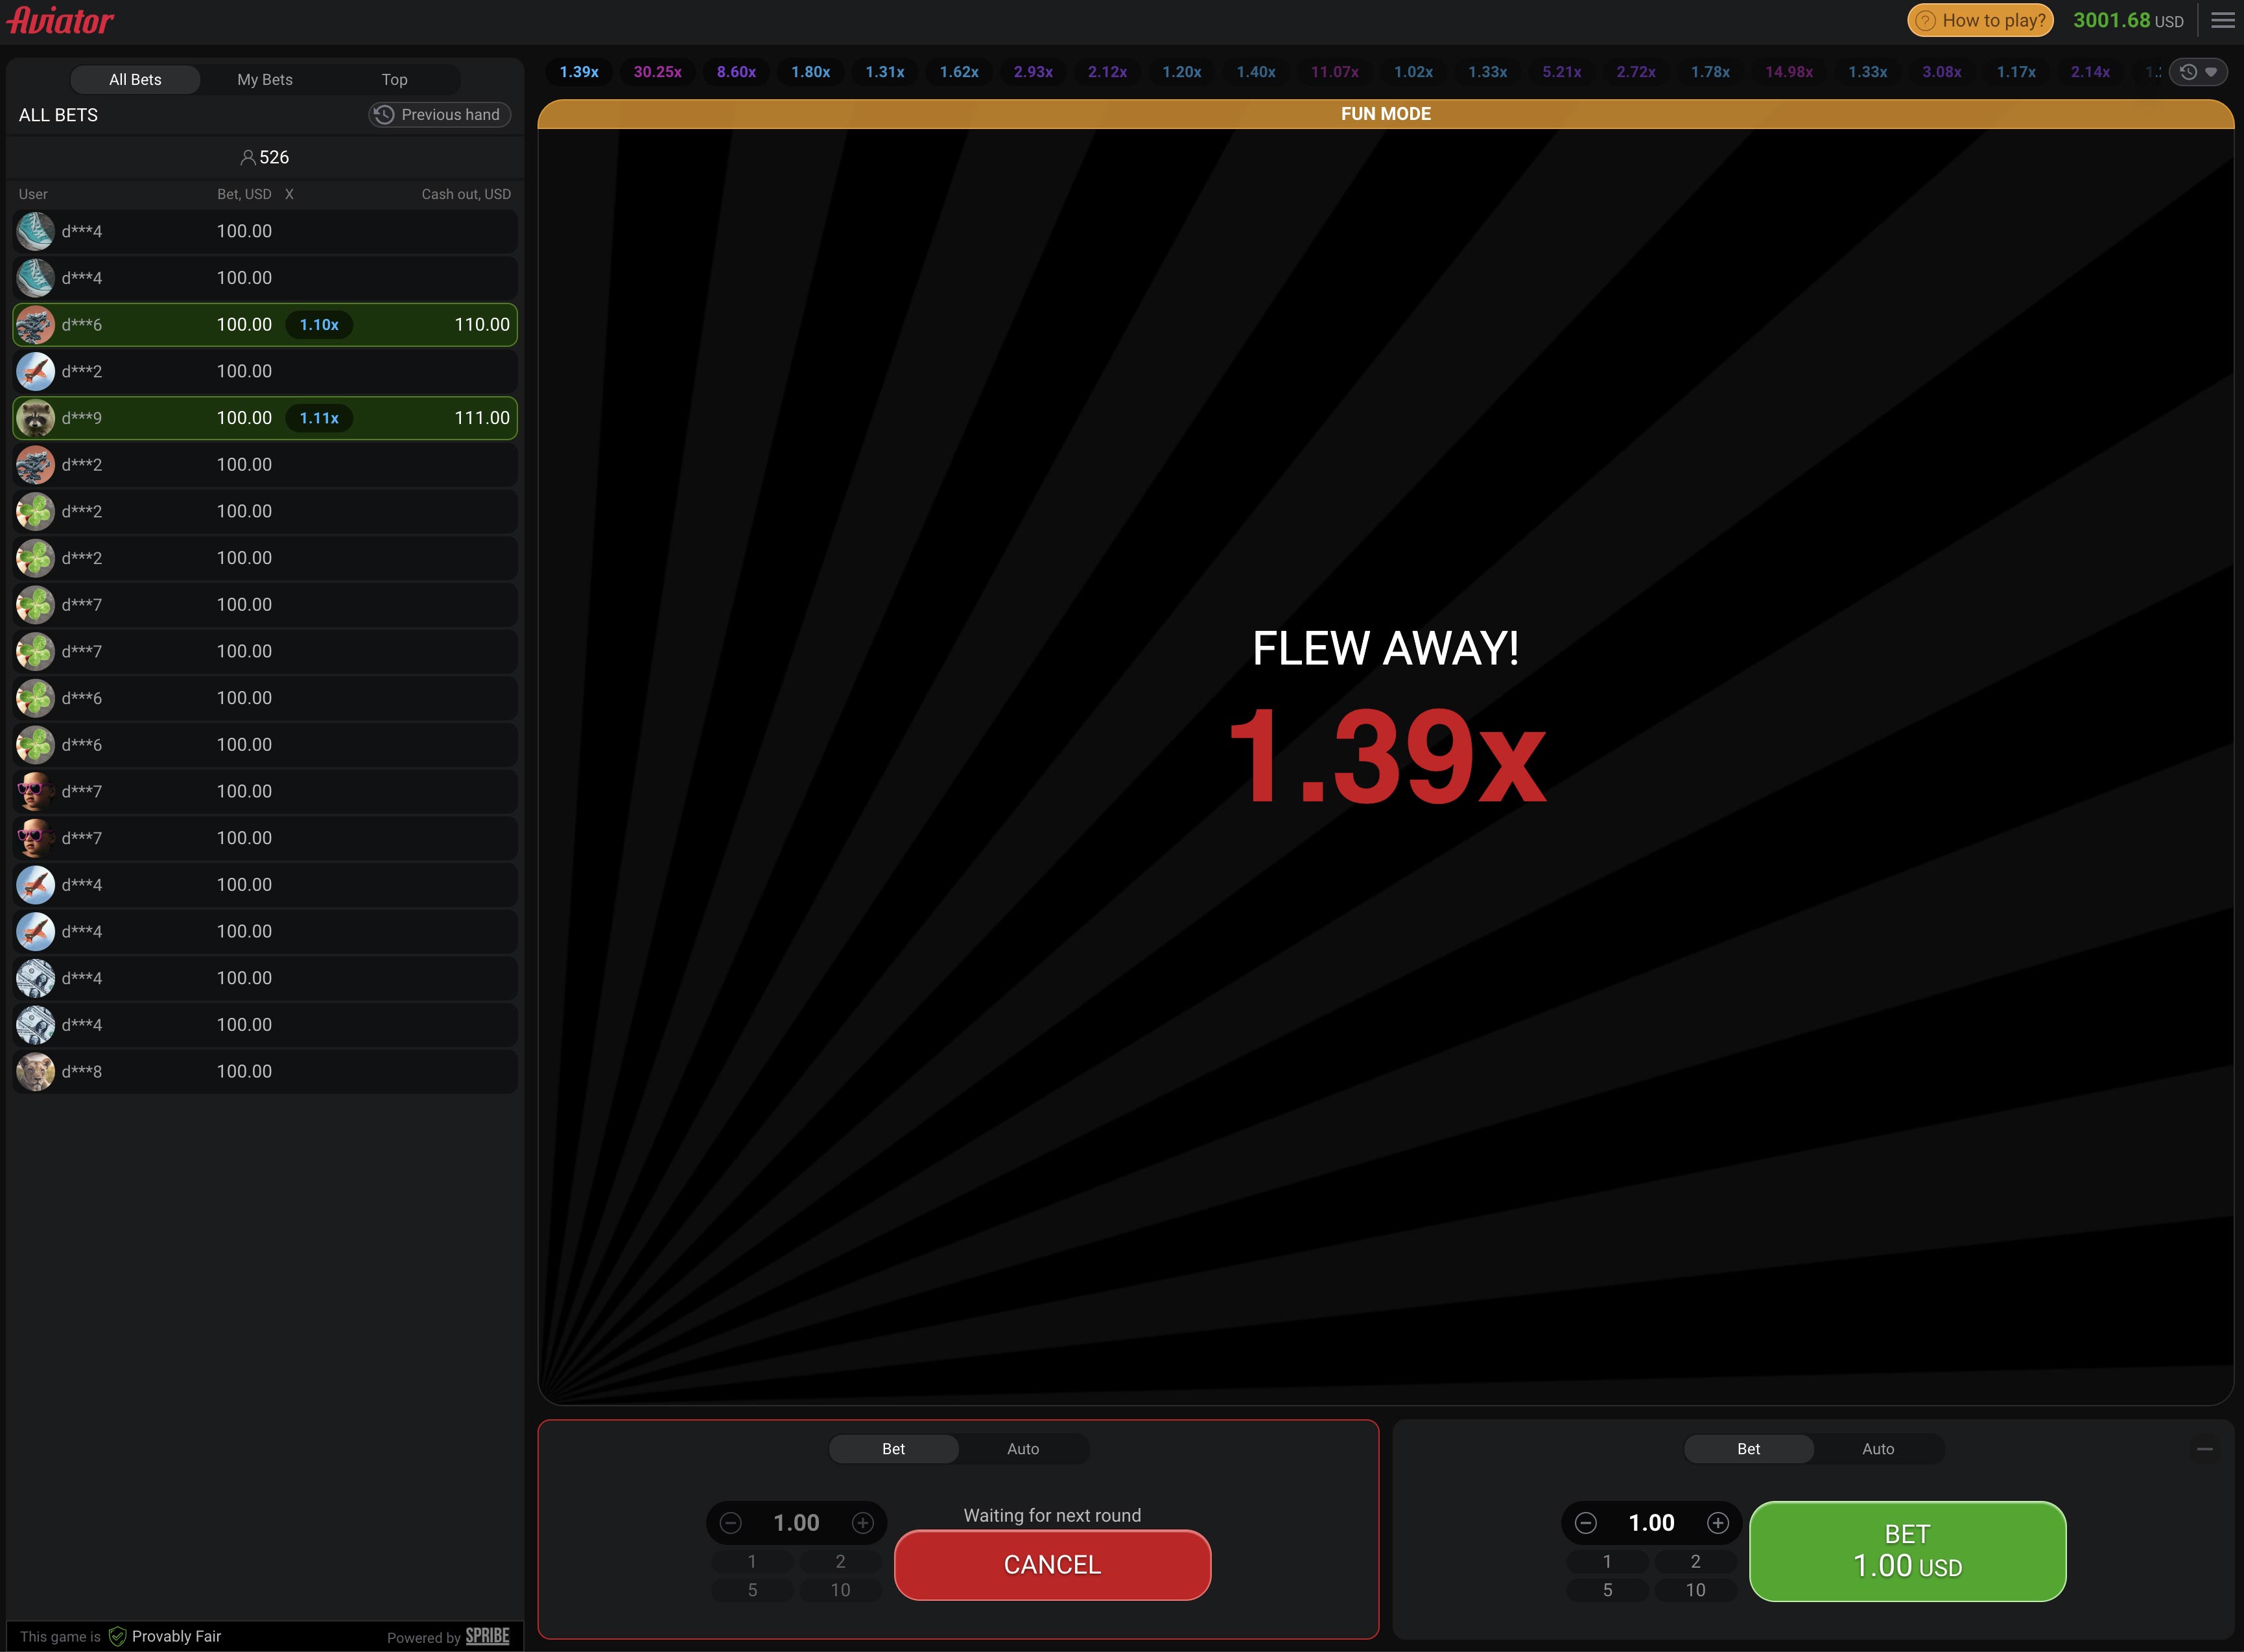The image size is (2244, 1652).
Task: Expand full multiplier history list
Action: tap(2210, 71)
